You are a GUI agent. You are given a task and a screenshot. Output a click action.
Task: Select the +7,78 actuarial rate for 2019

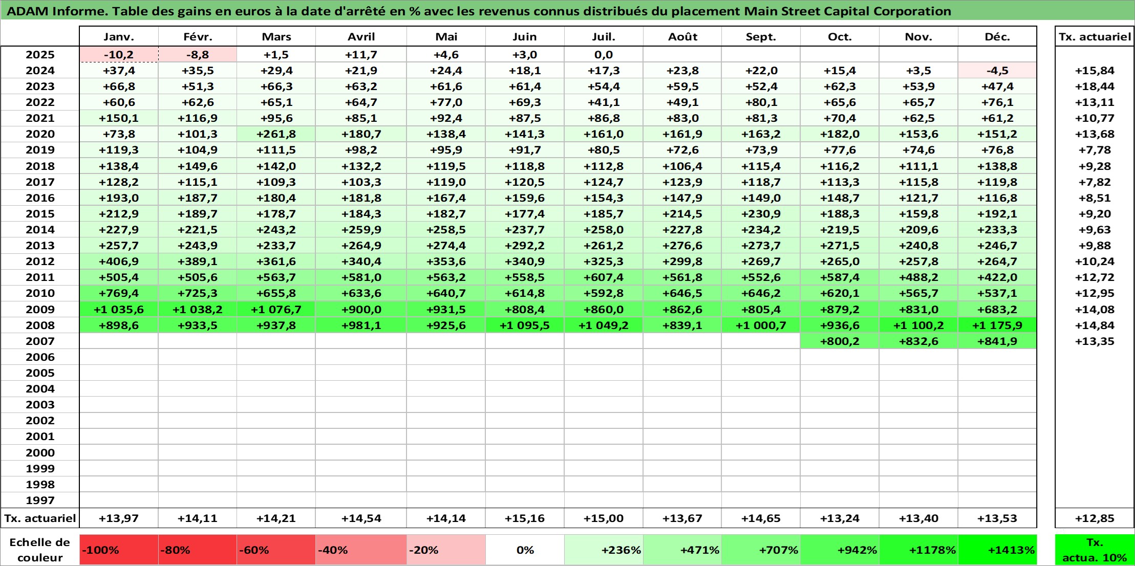(1095, 150)
